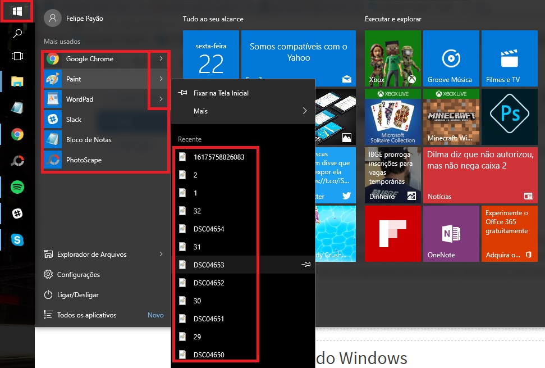Open the Notícias Dilma headline tile
The image size is (545, 368).
tap(480, 175)
